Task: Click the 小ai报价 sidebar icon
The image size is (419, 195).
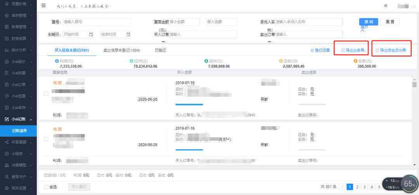Action: coord(7,61)
